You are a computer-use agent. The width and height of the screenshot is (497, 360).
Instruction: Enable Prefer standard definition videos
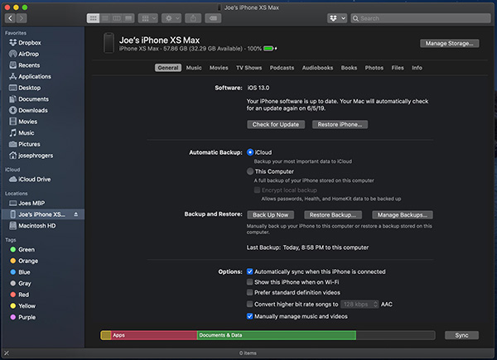coord(250,292)
